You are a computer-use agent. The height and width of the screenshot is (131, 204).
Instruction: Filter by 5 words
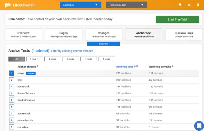coord(107,59)
